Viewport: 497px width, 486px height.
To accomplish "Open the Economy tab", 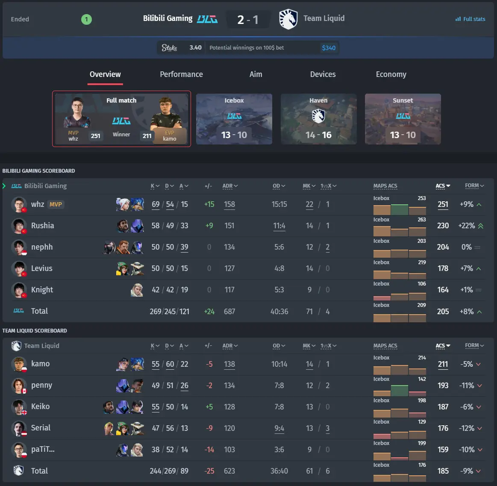I will click(391, 74).
